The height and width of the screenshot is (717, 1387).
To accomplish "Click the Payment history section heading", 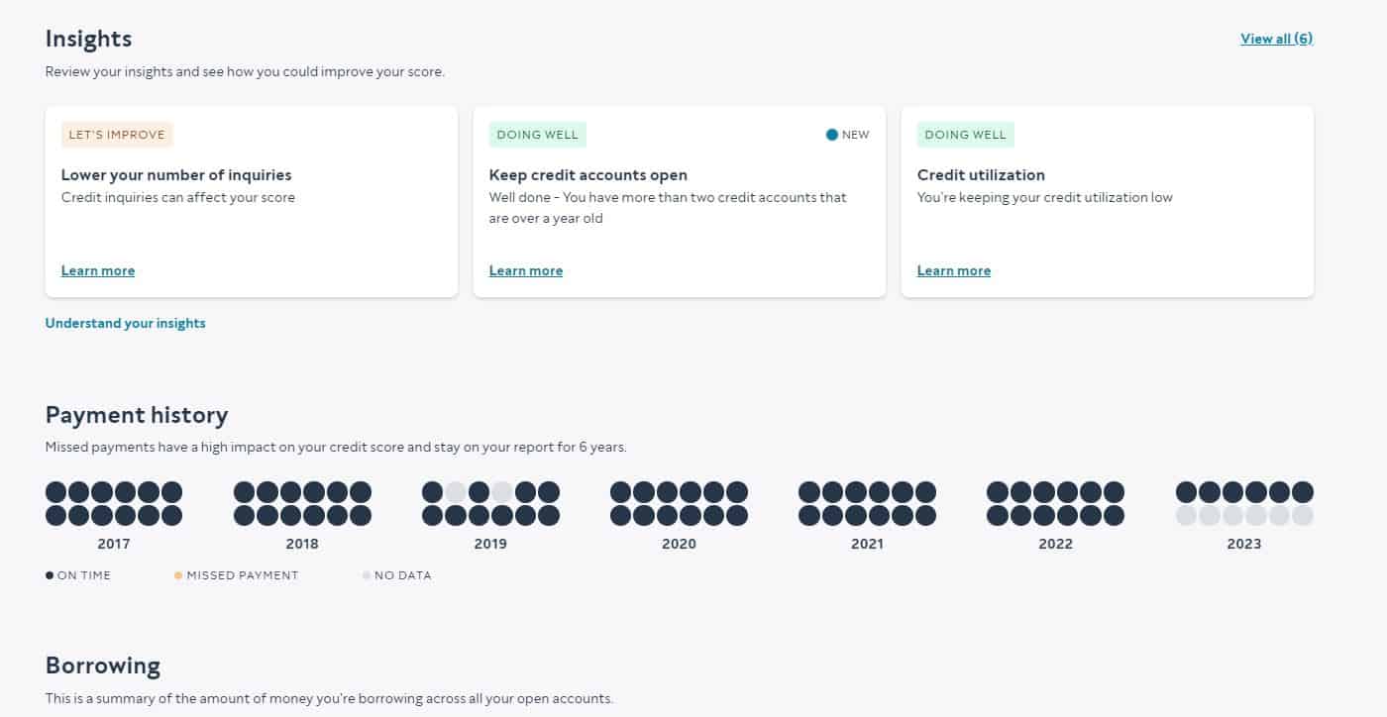I will (x=137, y=414).
